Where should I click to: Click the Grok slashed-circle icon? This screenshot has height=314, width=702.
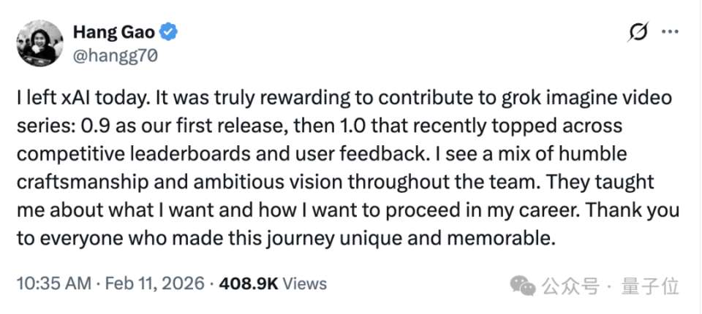(x=638, y=33)
